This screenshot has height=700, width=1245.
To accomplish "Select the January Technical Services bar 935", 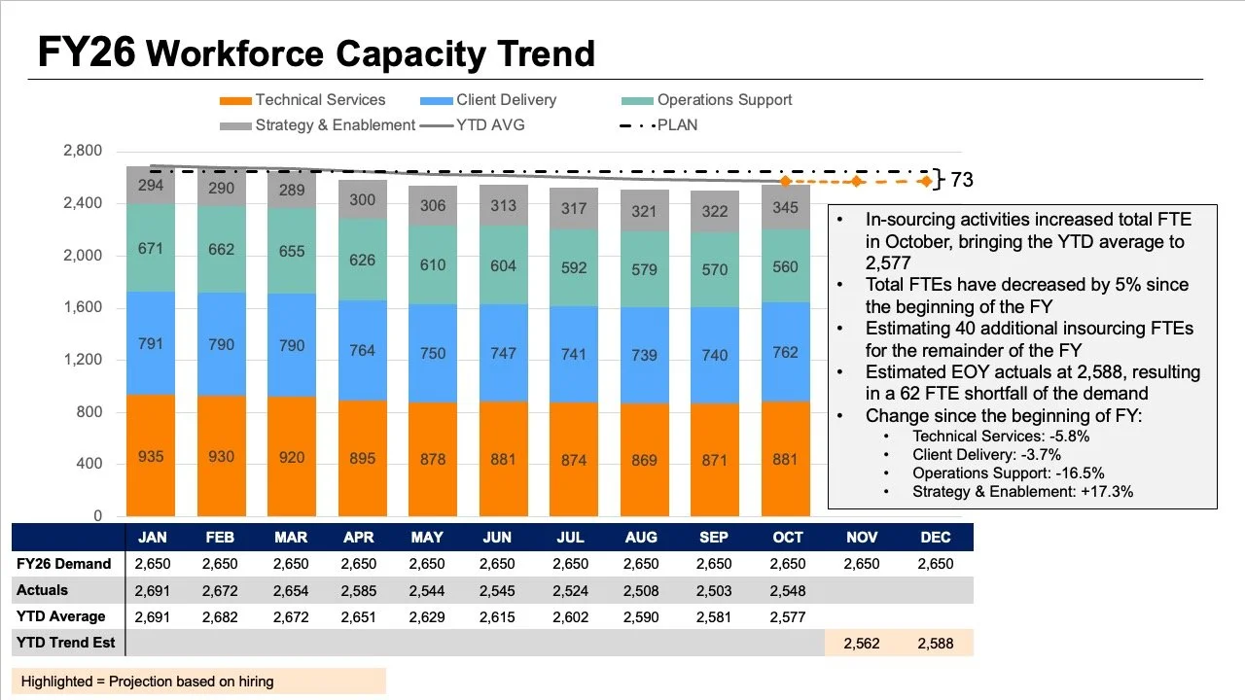I will pyautogui.click(x=151, y=455).
